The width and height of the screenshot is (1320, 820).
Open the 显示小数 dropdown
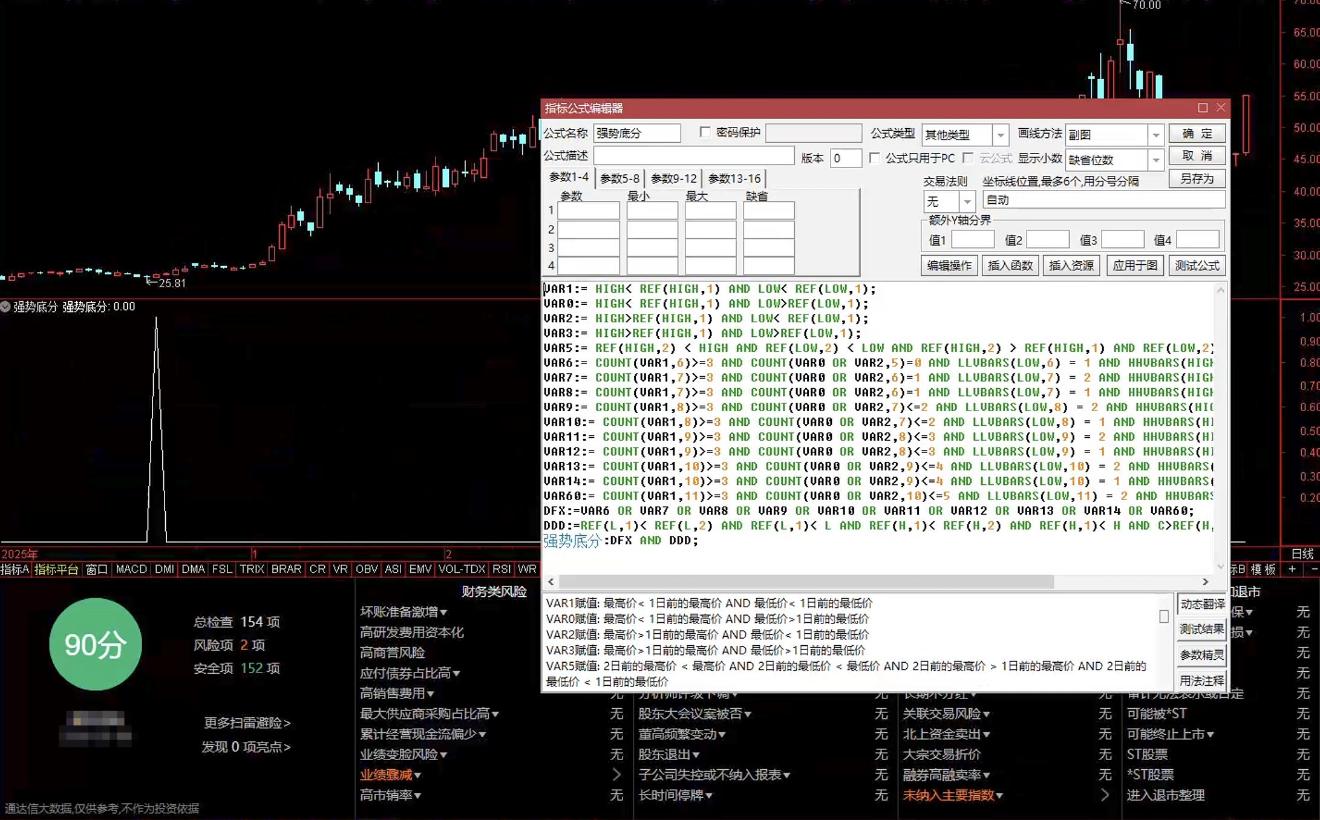coord(1156,160)
